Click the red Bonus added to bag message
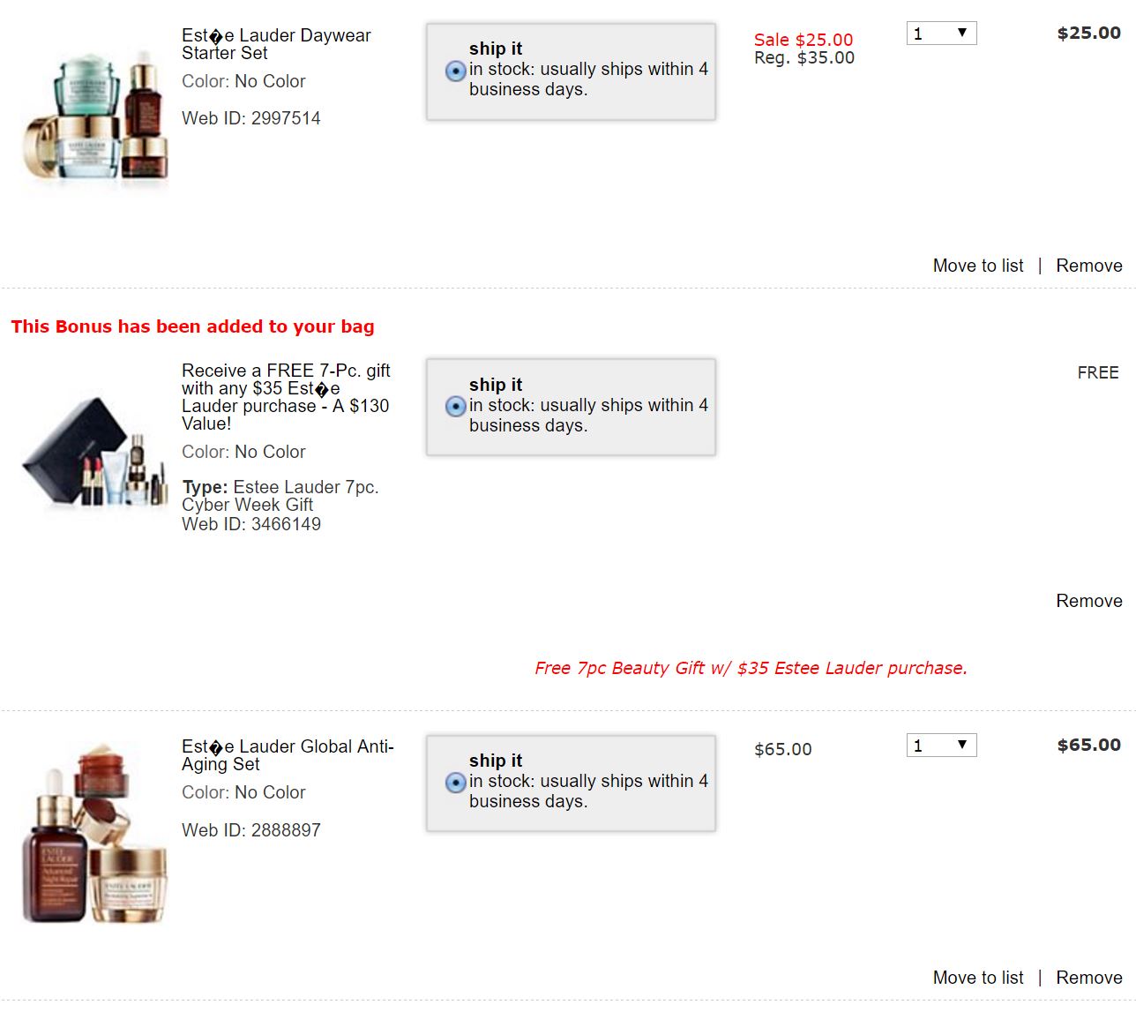Viewport: 1136px width, 1012px height. point(192,326)
